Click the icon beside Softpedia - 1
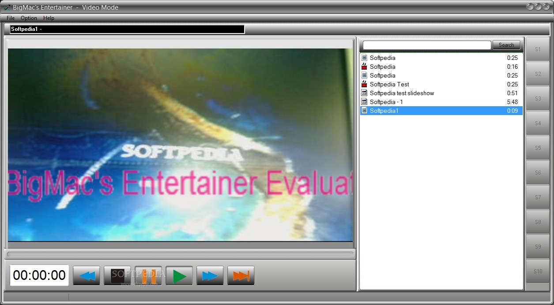This screenshot has width=554, height=305. (364, 102)
